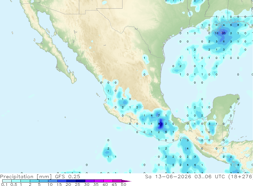This screenshot has height=186, width=253.
Task: Pick the legend swatch between 5 and 10
Action: [44, 181]
